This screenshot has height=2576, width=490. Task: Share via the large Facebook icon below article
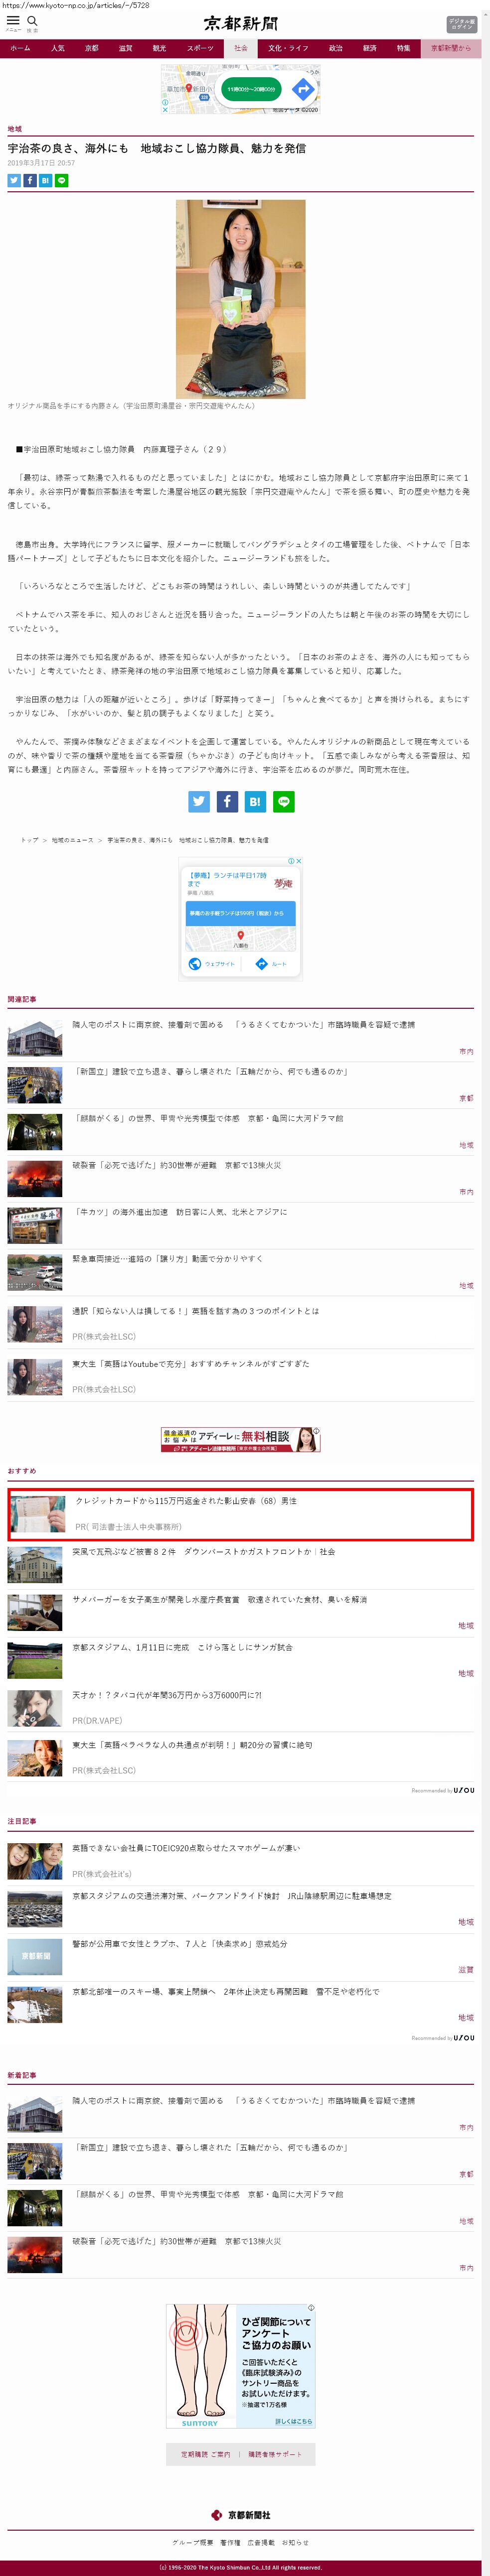tap(227, 801)
